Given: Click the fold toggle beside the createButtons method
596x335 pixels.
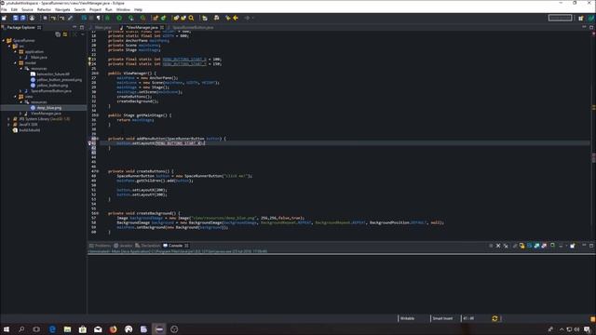Looking at the screenshot, I should click(x=97, y=171).
